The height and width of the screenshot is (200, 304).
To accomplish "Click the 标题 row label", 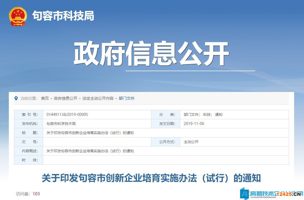I will 29,133.
